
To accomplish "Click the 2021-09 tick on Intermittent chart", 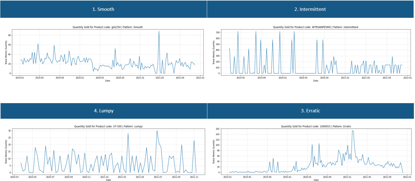I will pos(387,78).
